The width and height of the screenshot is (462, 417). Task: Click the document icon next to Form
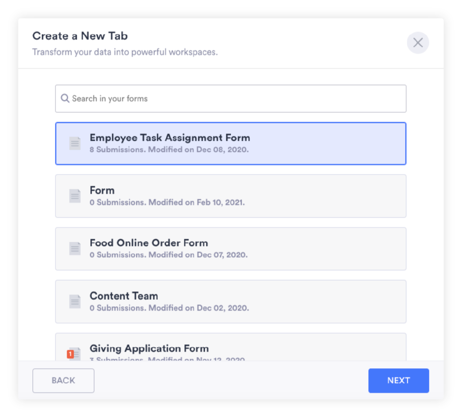click(75, 196)
